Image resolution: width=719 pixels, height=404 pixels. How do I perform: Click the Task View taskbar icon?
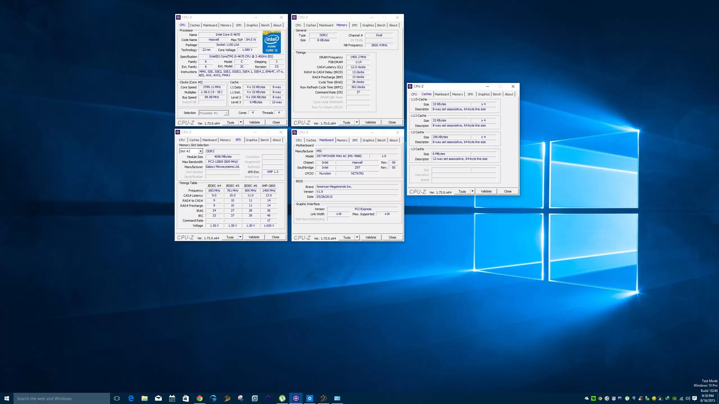pyautogui.click(x=117, y=398)
